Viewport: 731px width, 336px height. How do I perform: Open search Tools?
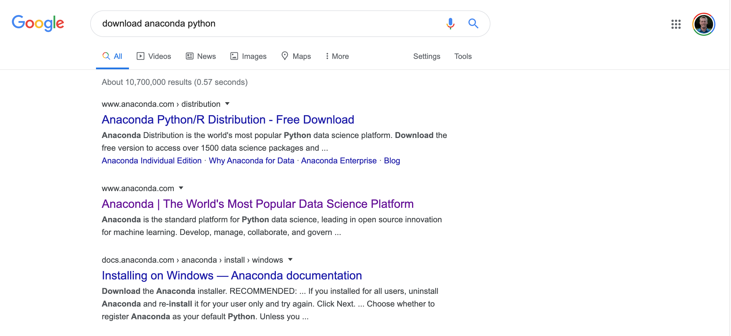click(463, 56)
